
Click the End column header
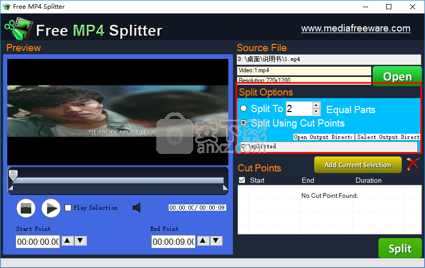pyautogui.click(x=308, y=180)
